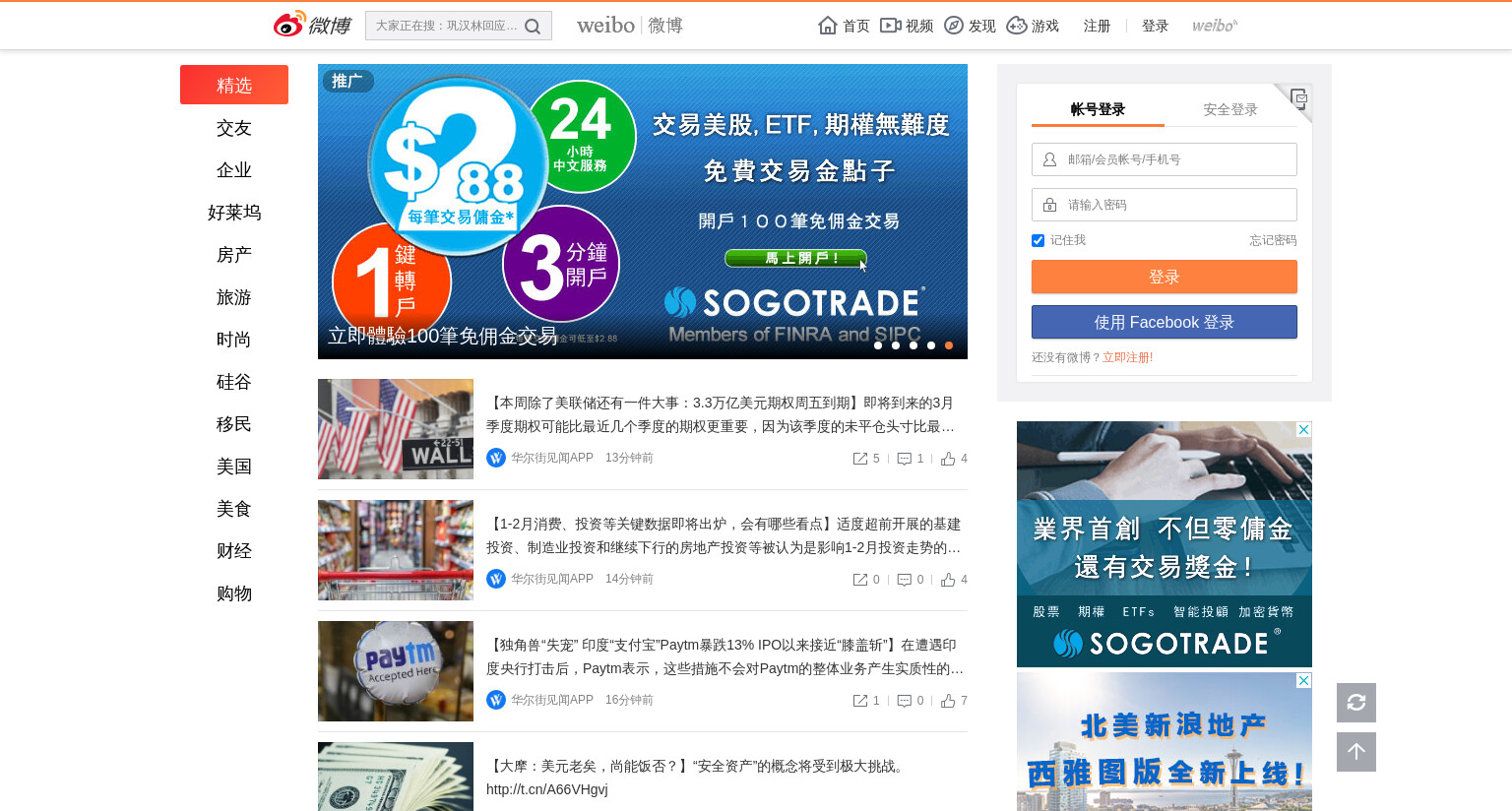Switch to 帐号登录 tab

1098,109
